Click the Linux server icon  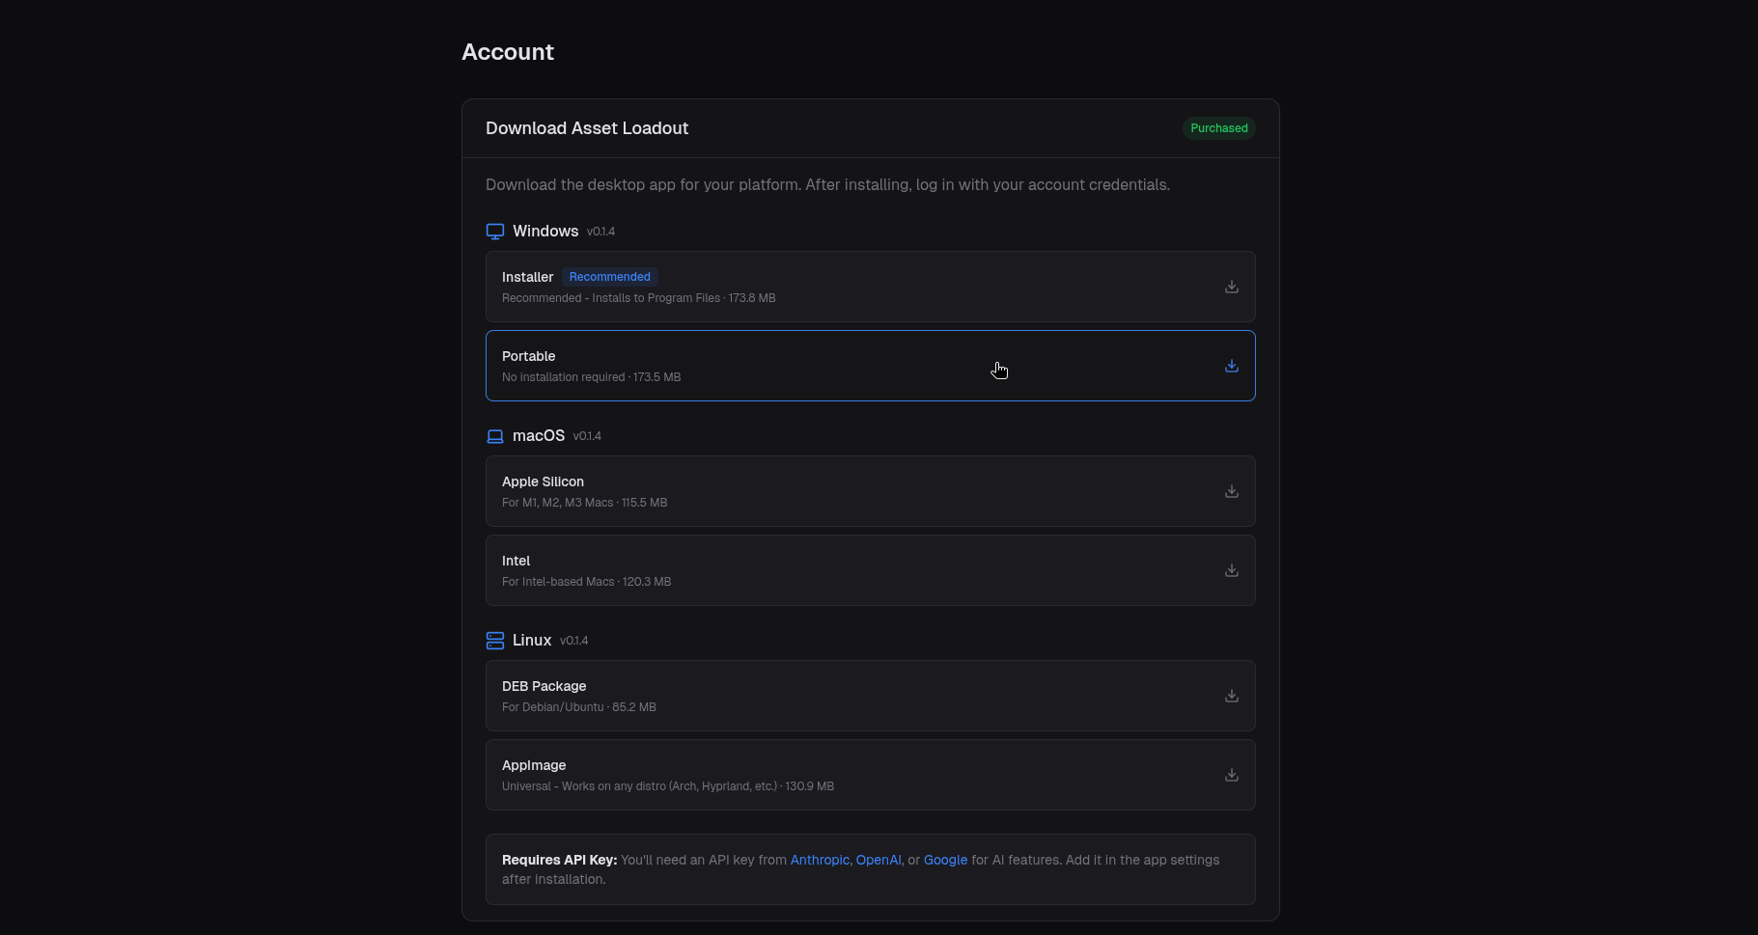tap(495, 641)
